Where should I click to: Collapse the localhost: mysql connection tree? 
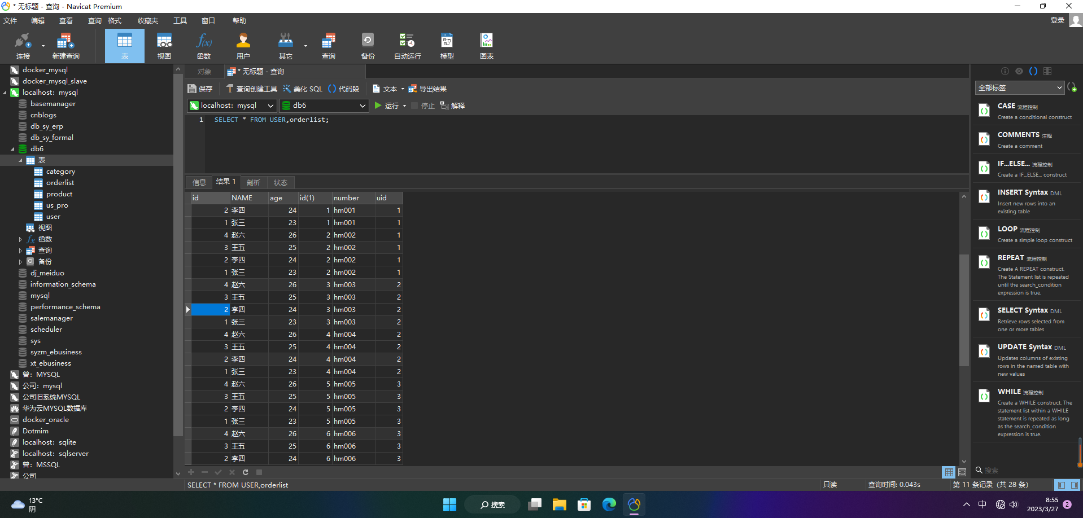[x=5, y=93]
